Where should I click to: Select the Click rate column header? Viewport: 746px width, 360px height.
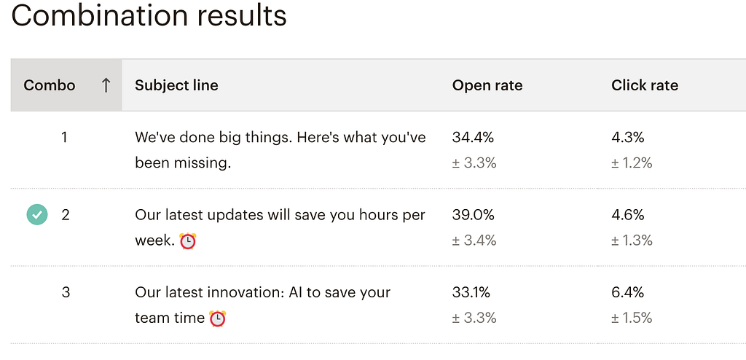pos(645,85)
